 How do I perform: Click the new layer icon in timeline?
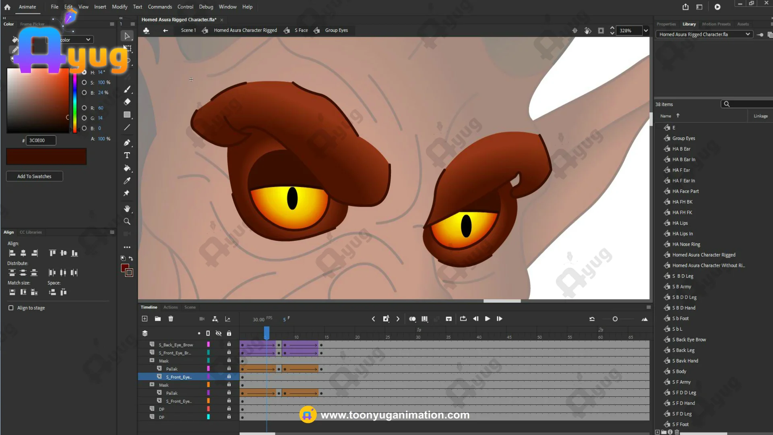(145, 319)
